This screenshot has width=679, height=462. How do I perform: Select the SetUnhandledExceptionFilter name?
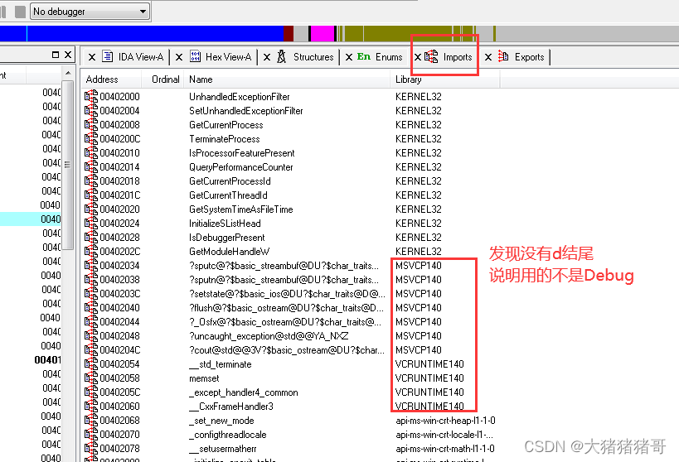point(245,111)
